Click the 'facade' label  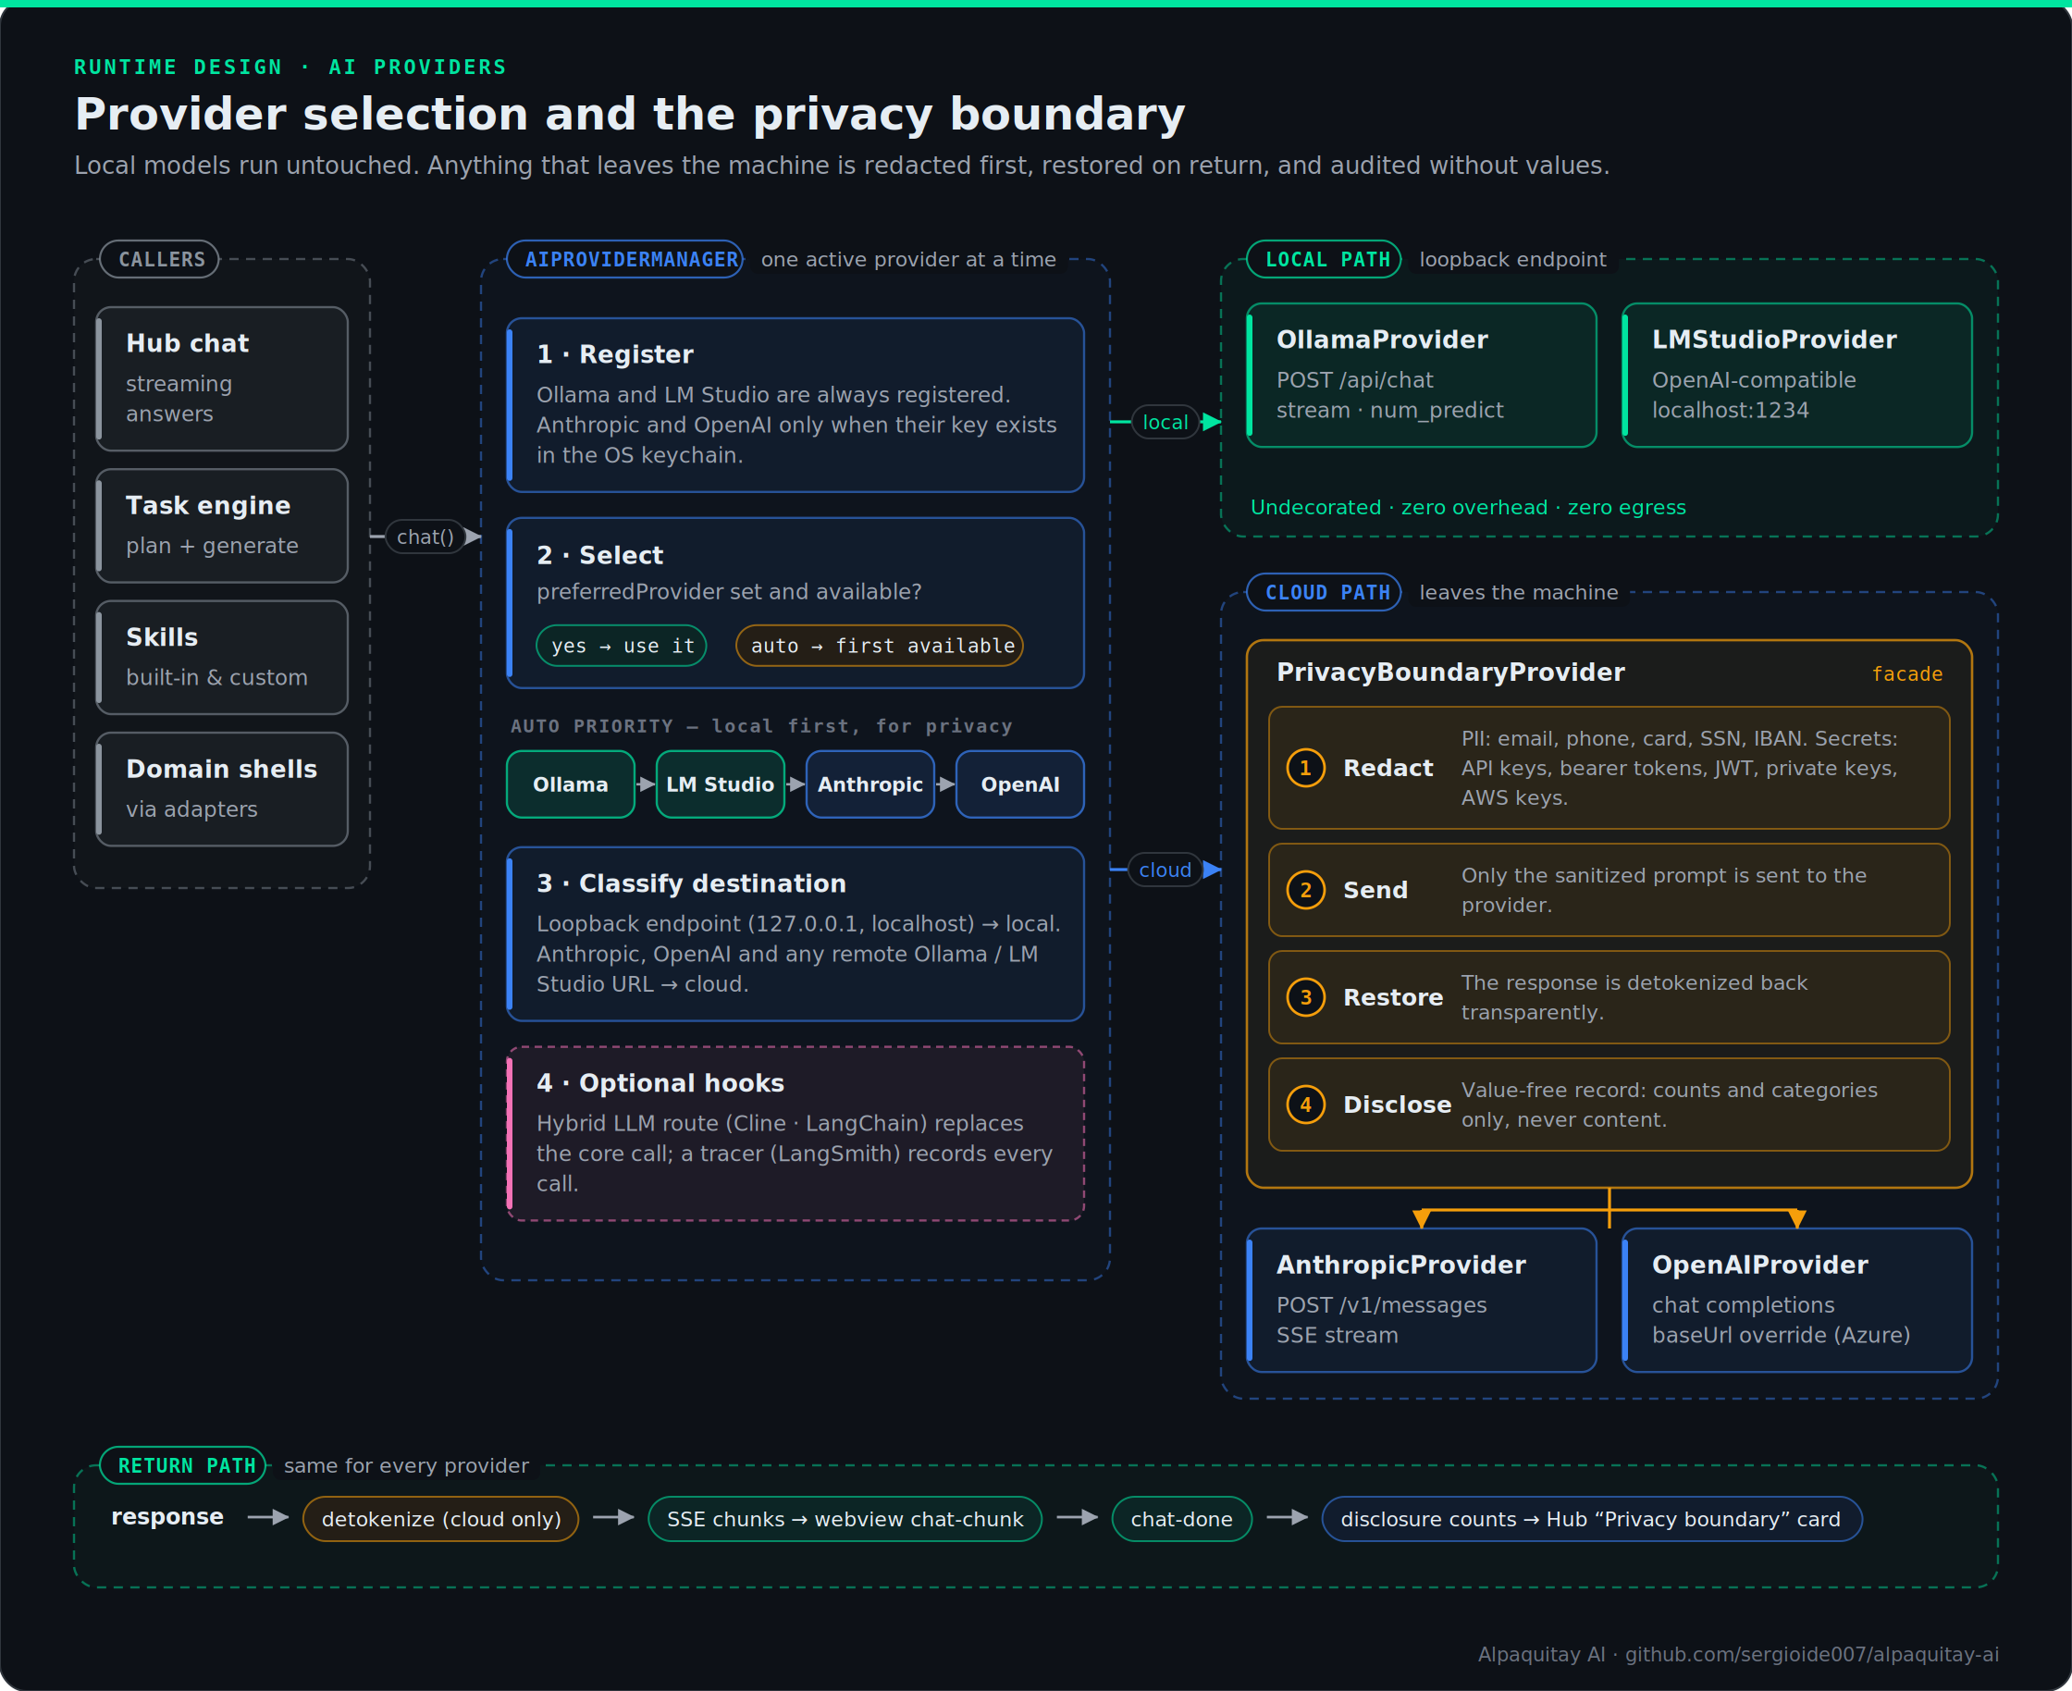pyautogui.click(x=1907, y=674)
